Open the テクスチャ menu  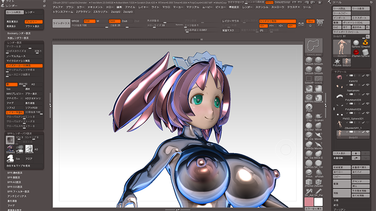pos(293,7)
